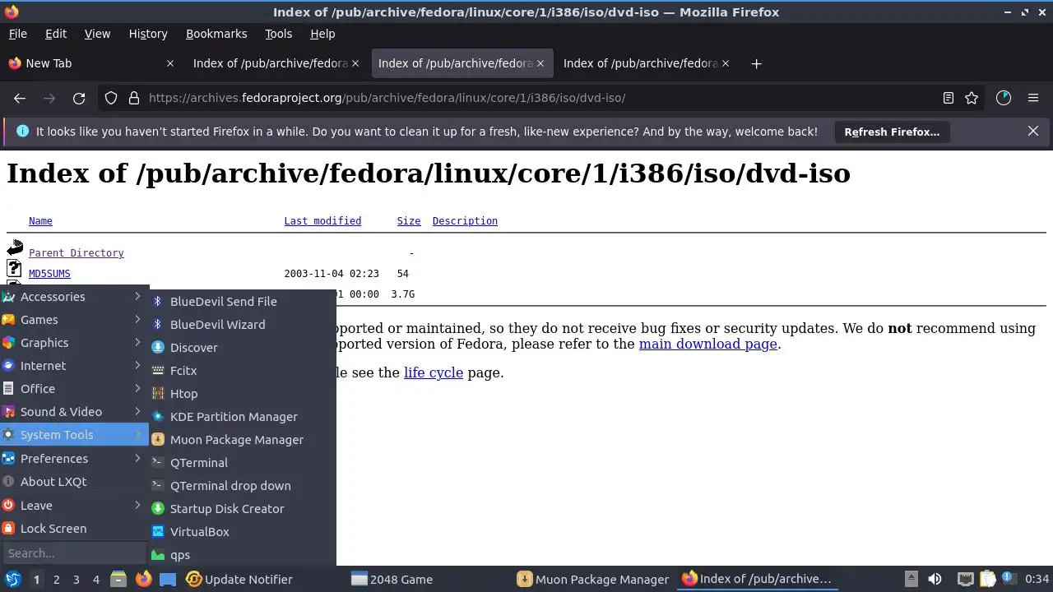This screenshot has width=1053, height=592.
Task: Click the site lock icon
Action: pos(134,98)
